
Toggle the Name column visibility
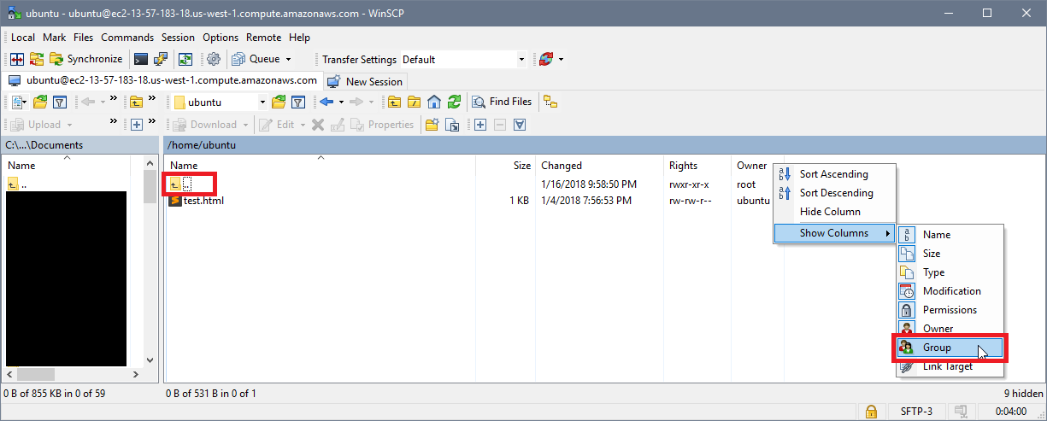click(950, 235)
